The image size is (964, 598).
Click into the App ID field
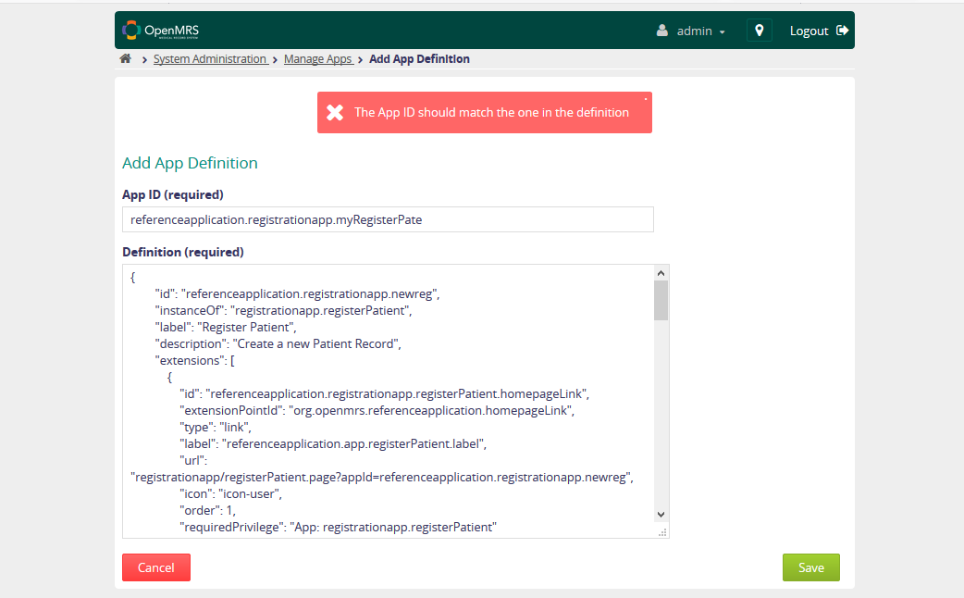[x=388, y=219]
